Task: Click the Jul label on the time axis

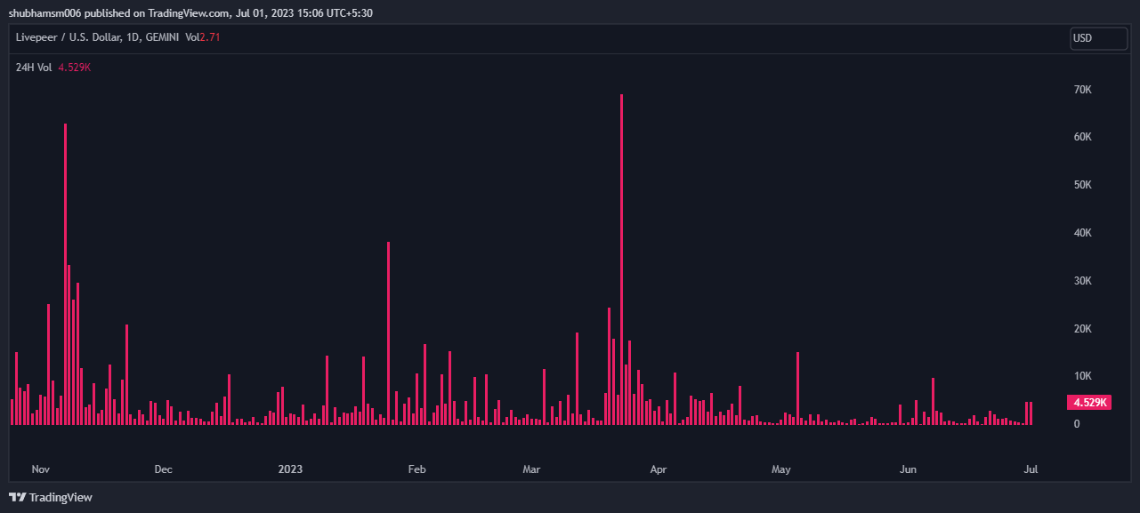Action: pyautogui.click(x=1031, y=469)
